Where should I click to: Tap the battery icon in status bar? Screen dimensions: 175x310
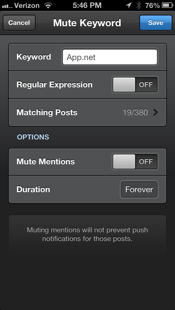click(x=168, y=5)
